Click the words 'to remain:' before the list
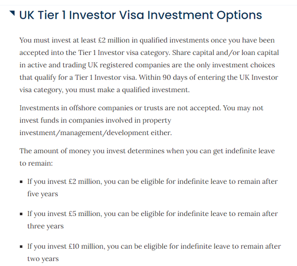This screenshot has width=297, height=266. coord(36,163)
